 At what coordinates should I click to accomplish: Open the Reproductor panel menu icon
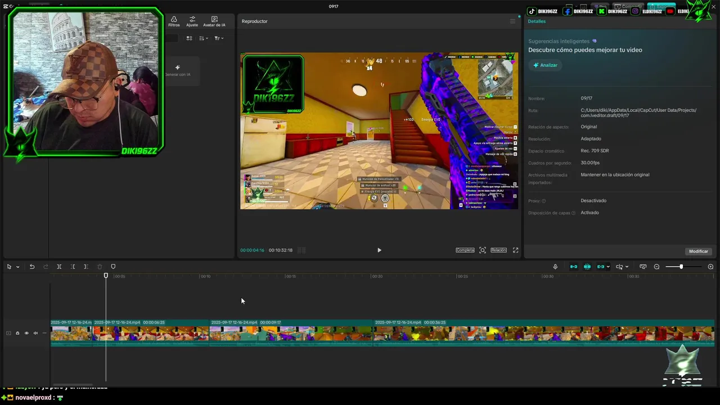pos(512,21)
